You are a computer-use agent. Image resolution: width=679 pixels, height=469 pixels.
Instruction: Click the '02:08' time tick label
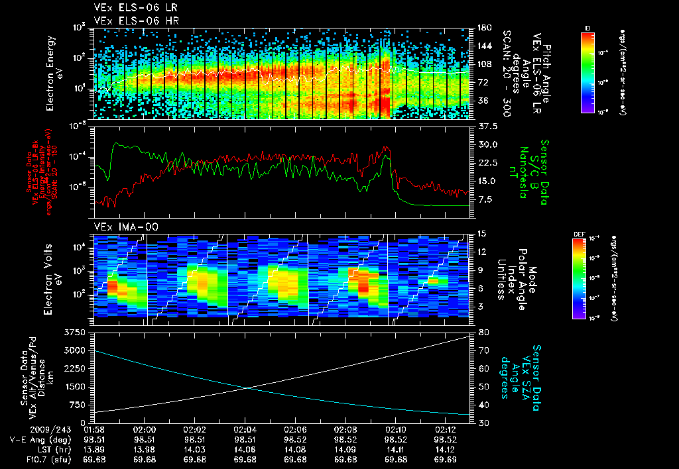[x=345, y=430]
